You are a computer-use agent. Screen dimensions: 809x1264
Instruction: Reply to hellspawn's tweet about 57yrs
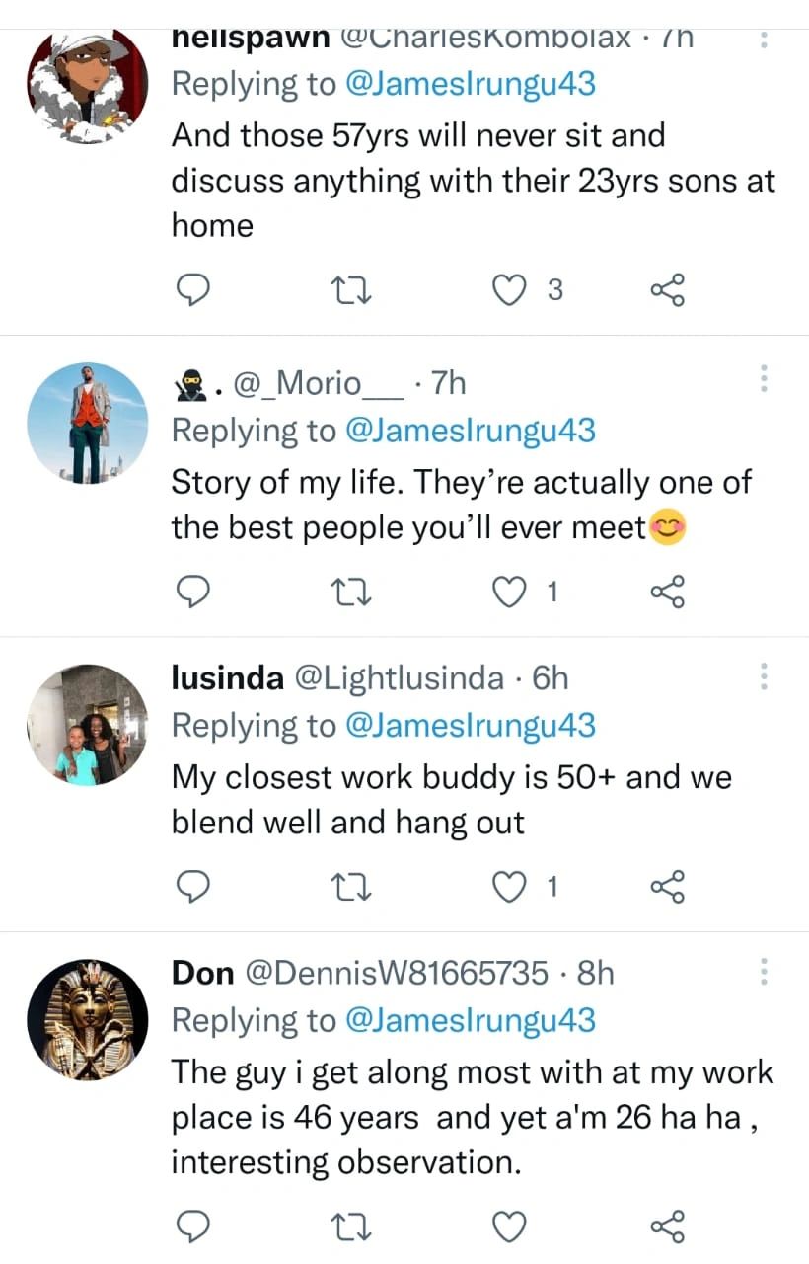(194, 290)
